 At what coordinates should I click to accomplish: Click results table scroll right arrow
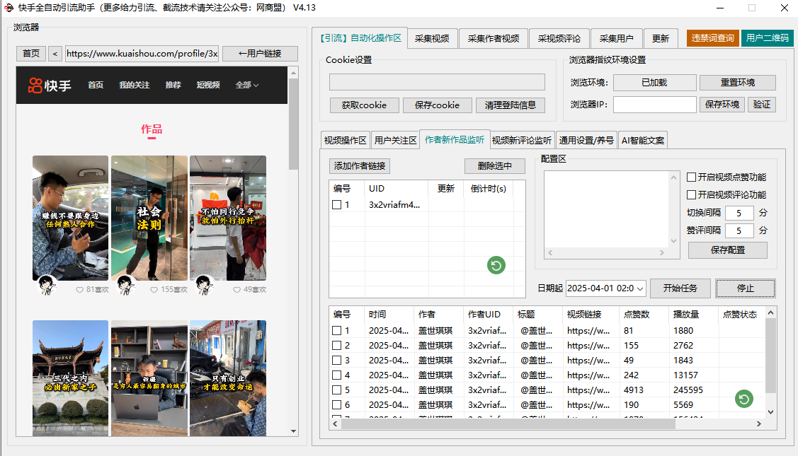point(759,424)
